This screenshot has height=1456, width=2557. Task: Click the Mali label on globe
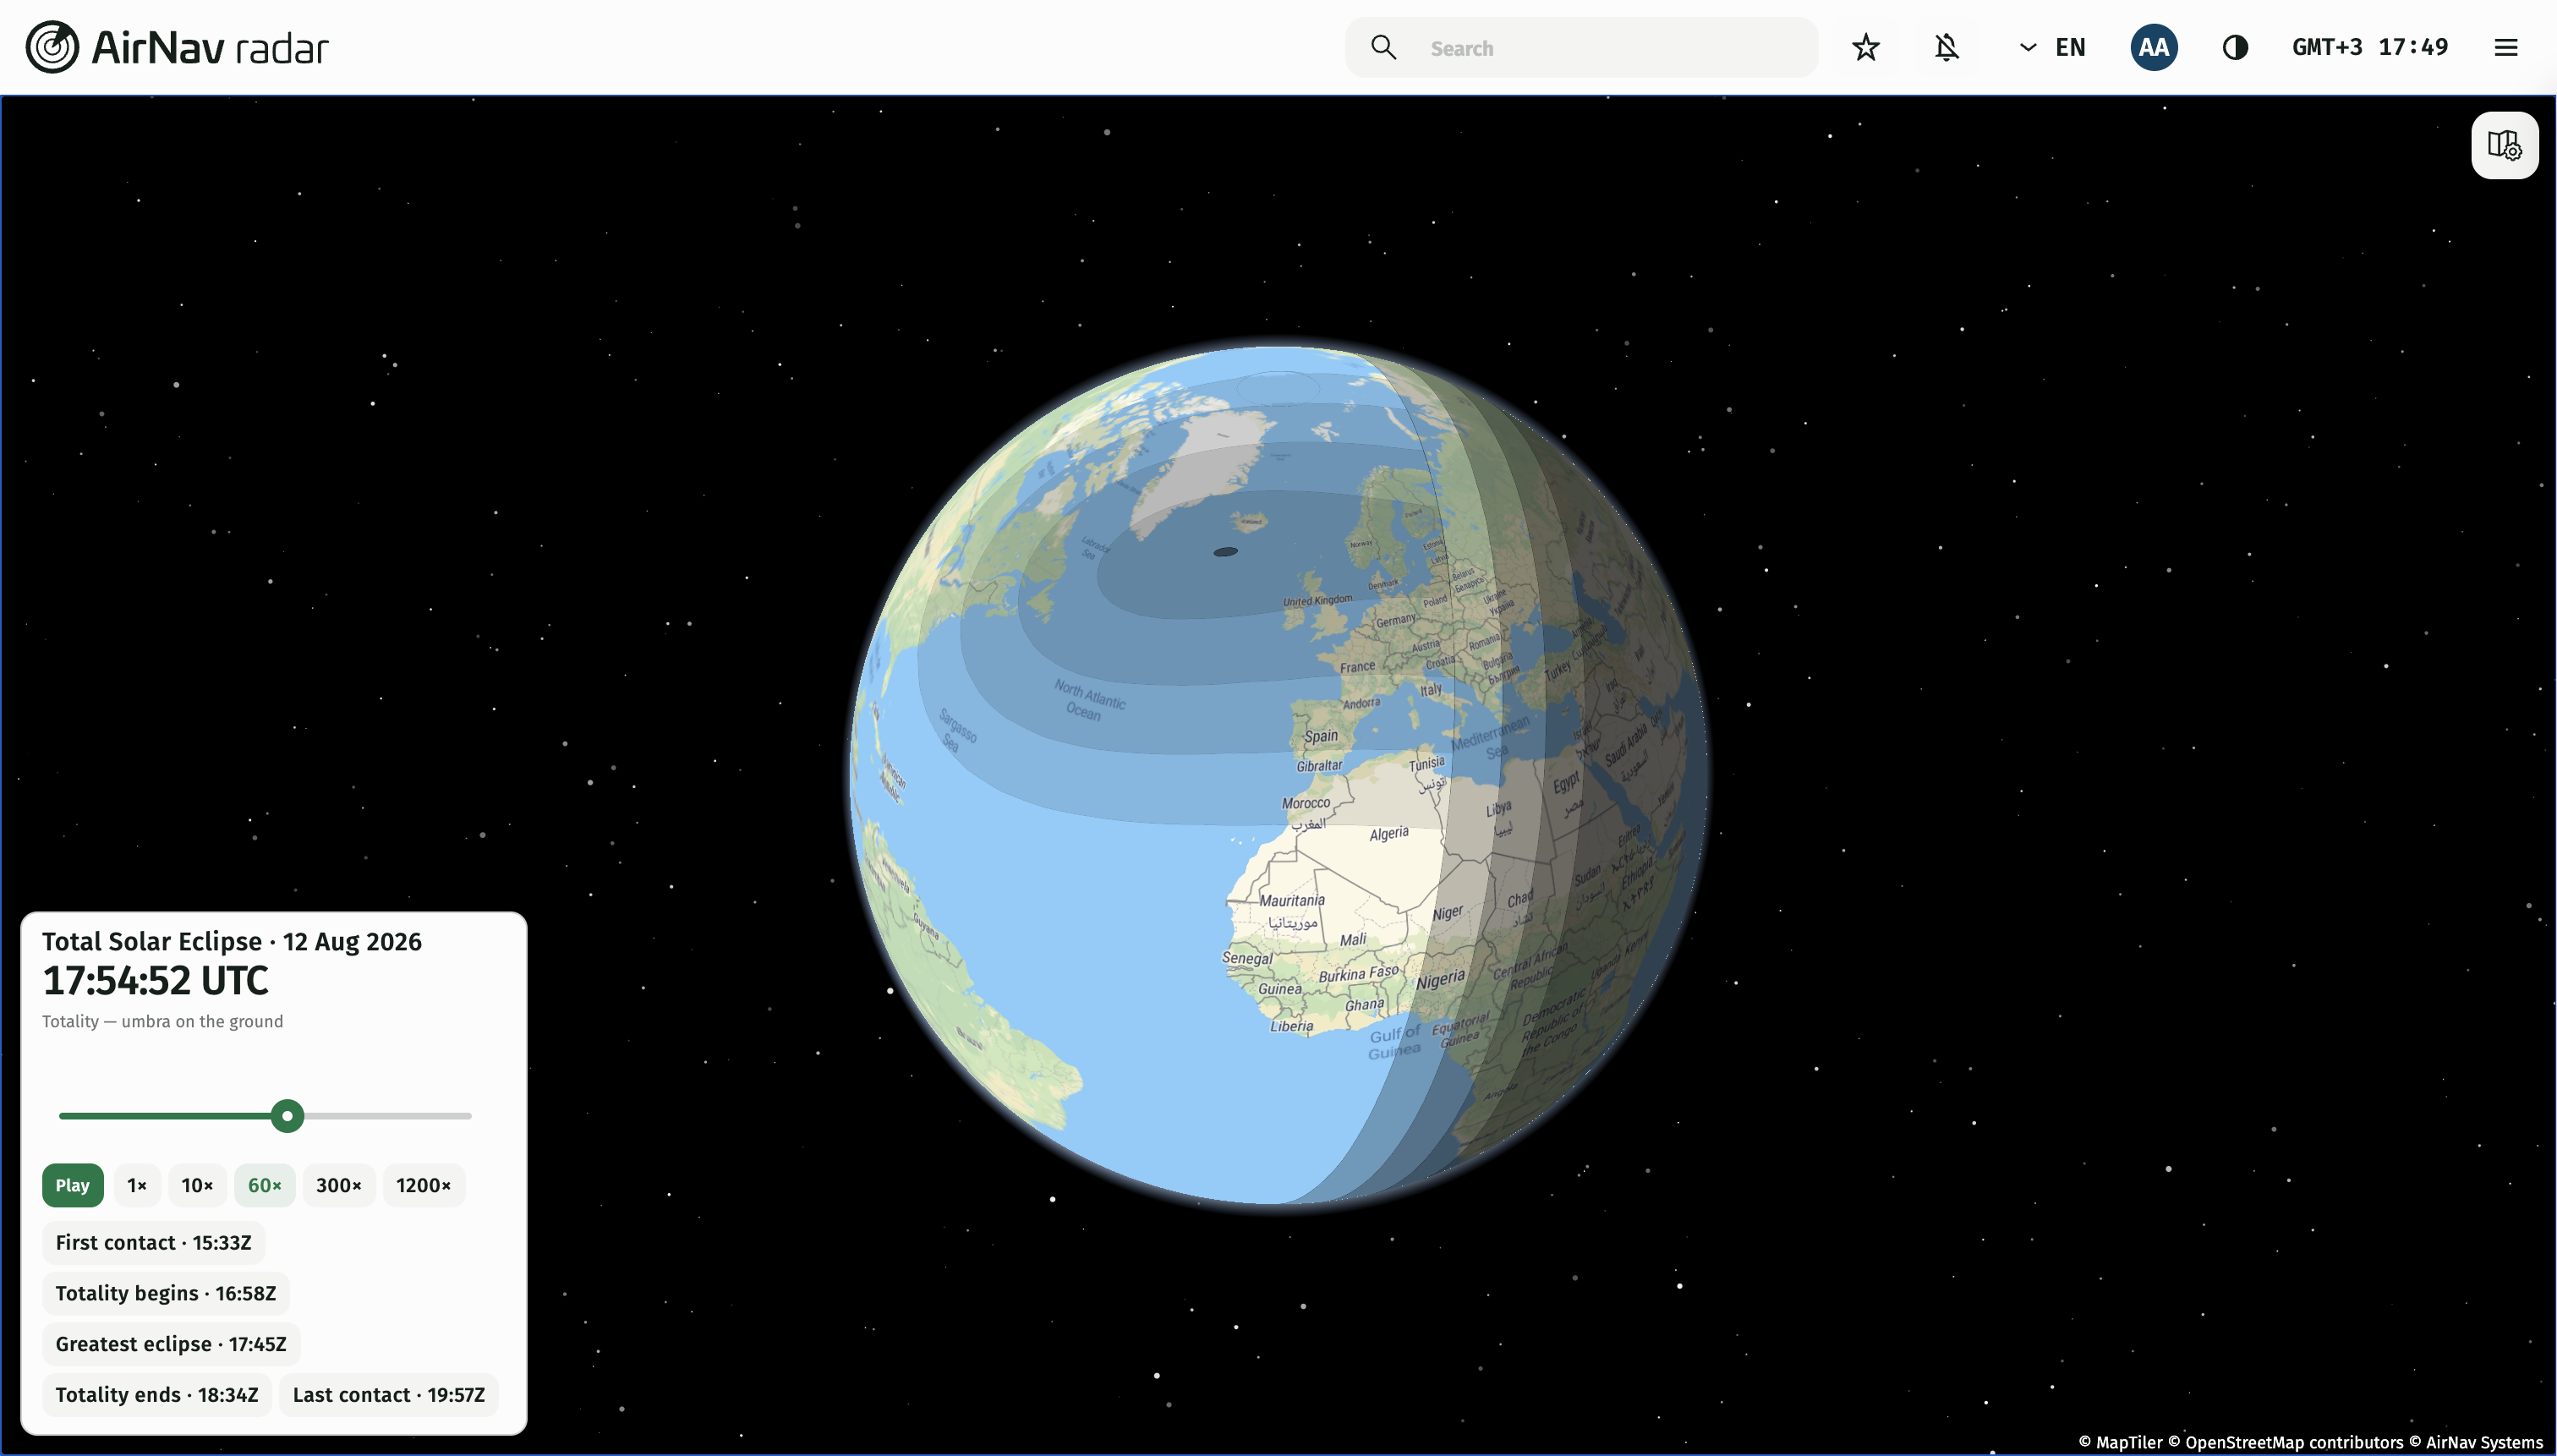1353,940
